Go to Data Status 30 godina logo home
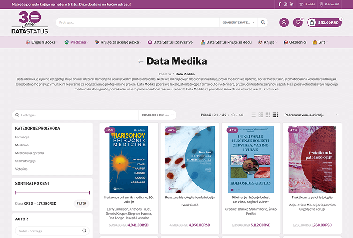Viewport: 353px width, 238px height. coord(30,22)
